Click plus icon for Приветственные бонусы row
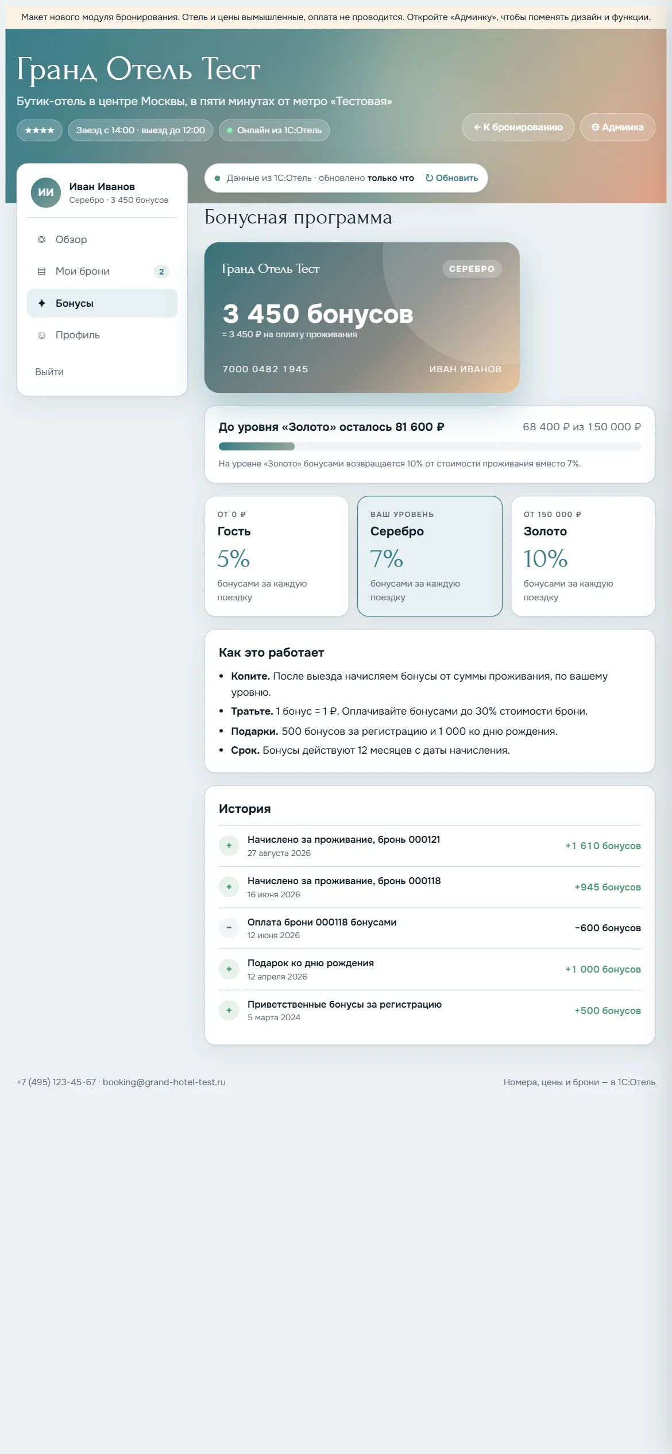The height and width of the screenshot is (1454, 672). tap(229, 1011)
